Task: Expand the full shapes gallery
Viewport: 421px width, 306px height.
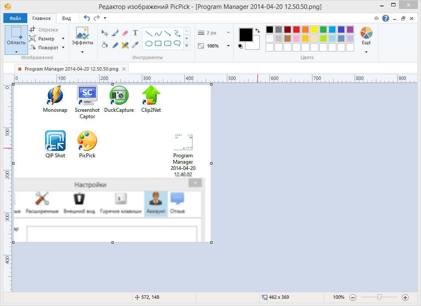Action: [186, 46]
